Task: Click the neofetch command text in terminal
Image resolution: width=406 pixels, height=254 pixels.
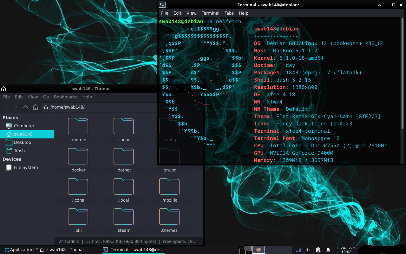Action: click(x=228, y=22)
